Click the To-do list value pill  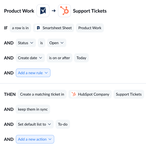(63, 124)
